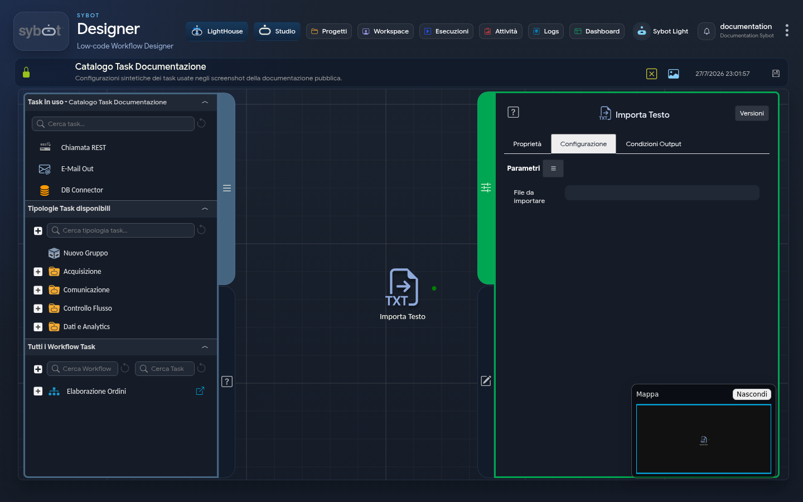Expand the Controllo Flusso folder
The width and height of the screenshot is (803, 502).
(38, 308)
